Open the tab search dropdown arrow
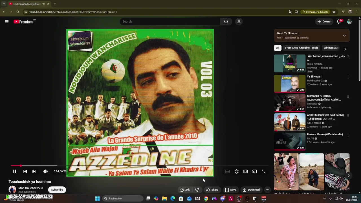Screen dimensions: 361x203 [x=3, y=4]
